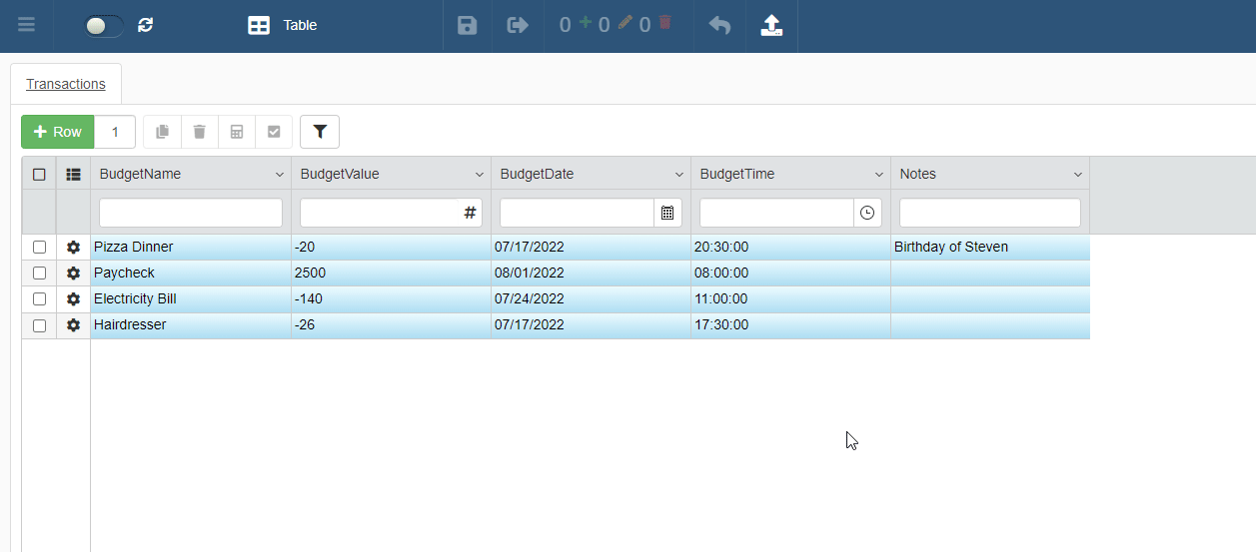Viewport: 1256px width, 552px height.
Task: Switch to the Transactions tab
Action: click(x=66, y=84)
